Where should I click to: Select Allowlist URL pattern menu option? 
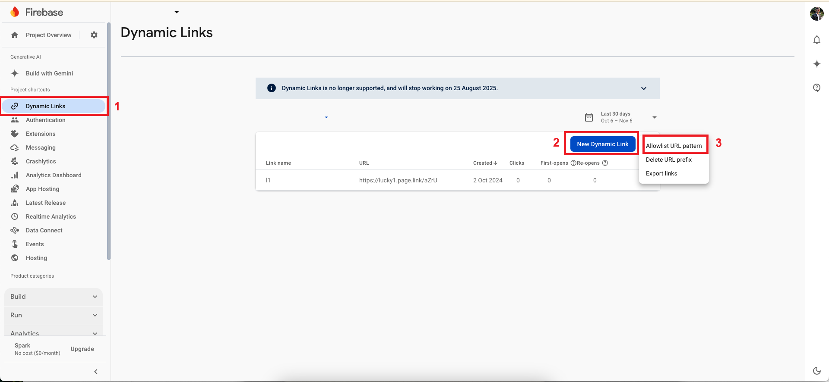click(674, 146)
